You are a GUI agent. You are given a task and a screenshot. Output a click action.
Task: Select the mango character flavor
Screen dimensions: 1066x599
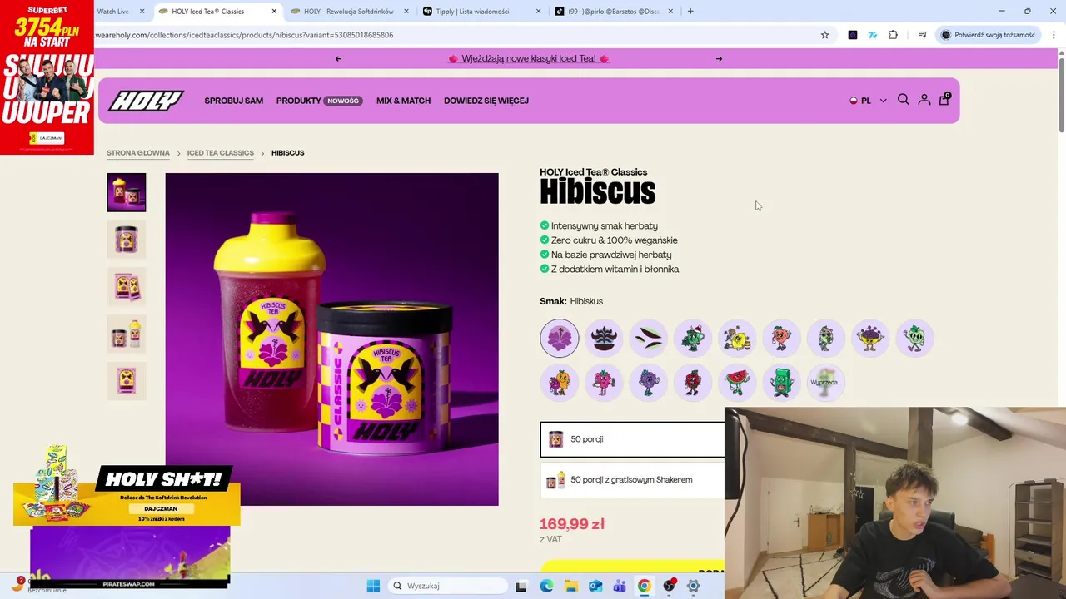pos(559,383)
